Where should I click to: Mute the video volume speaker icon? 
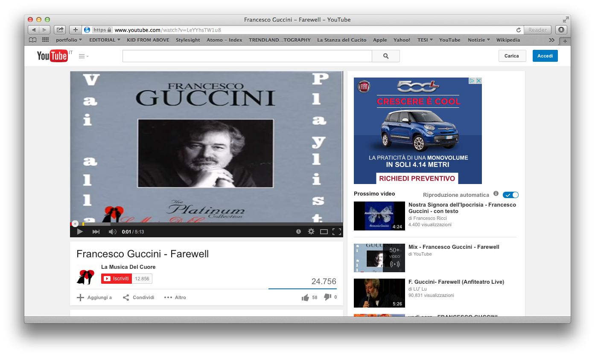pyautogui.click(x=112, y=232)
